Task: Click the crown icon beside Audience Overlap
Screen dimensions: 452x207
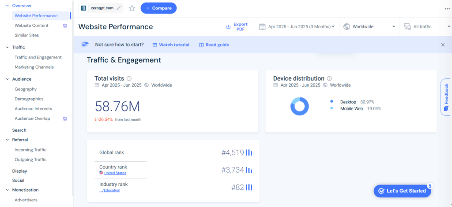Action: (65, 118)
